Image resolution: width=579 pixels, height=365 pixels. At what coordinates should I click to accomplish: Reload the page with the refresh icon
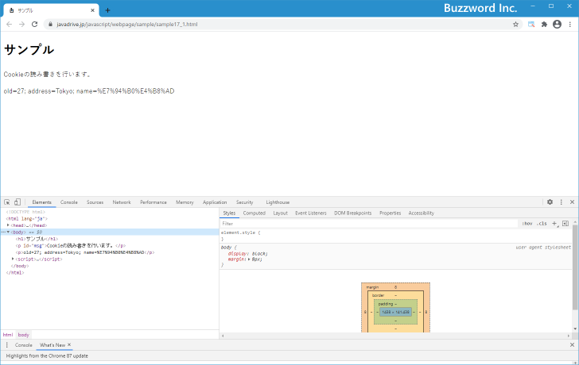[x=35, y=25]
